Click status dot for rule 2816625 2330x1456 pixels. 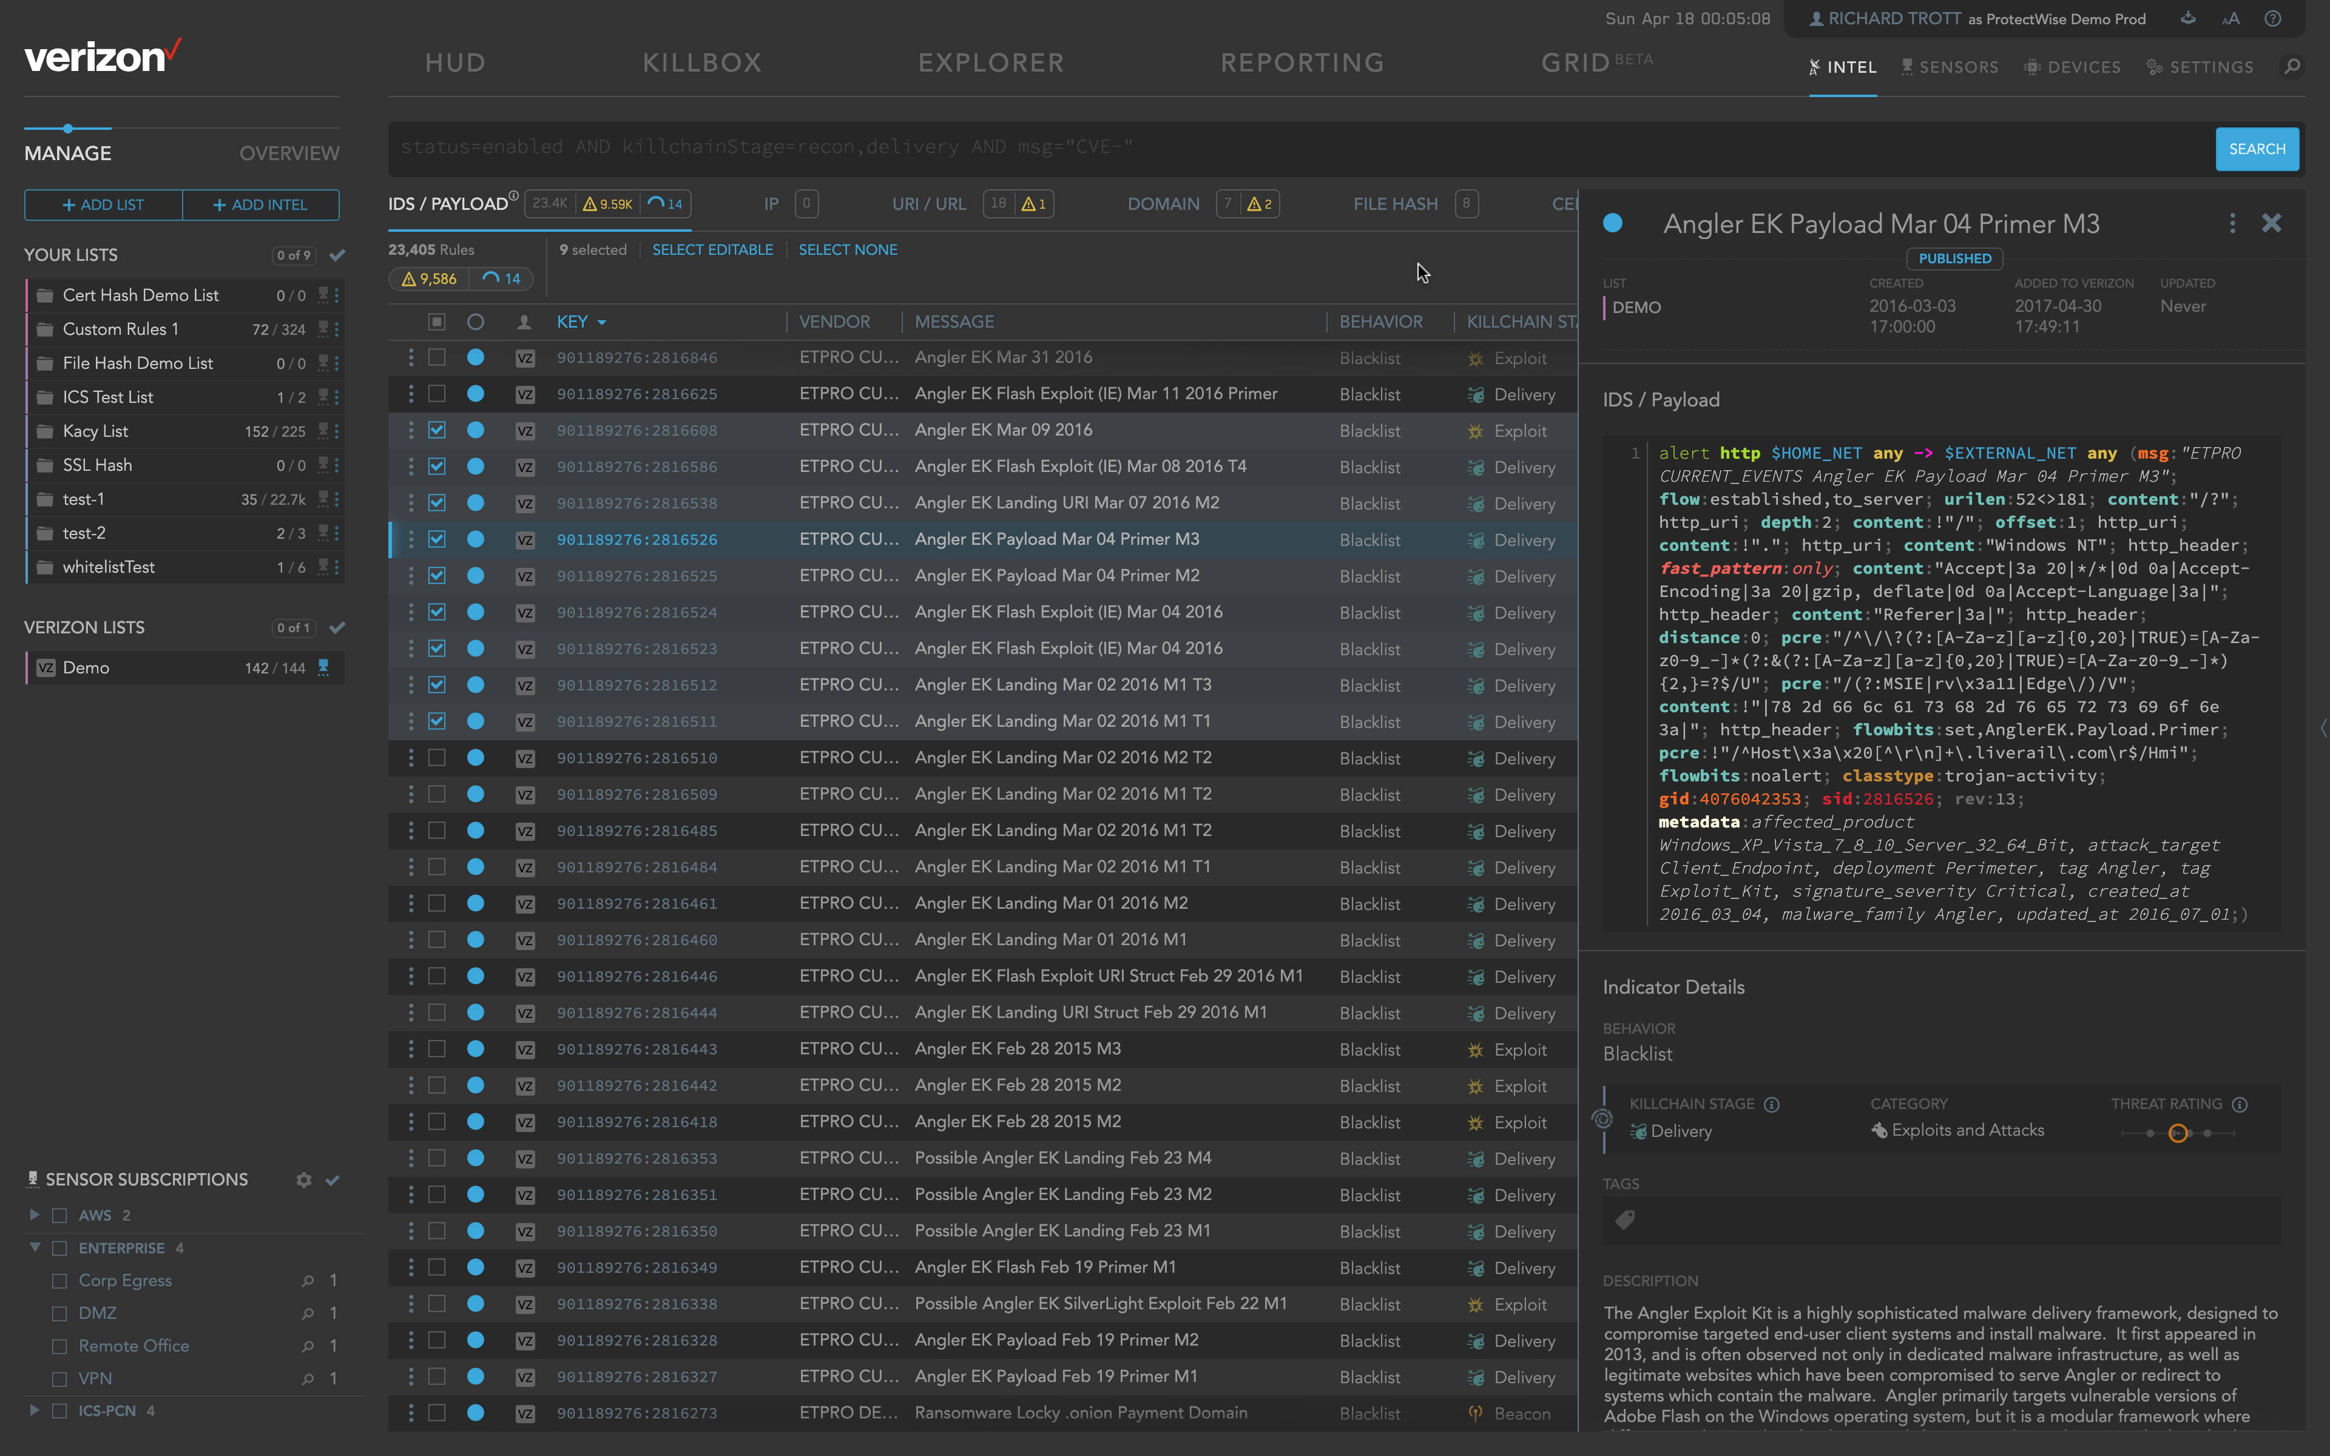(x=476, y=394)
